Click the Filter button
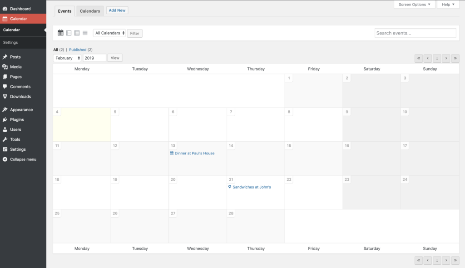Screen dimensions: 465x268 (x=134, y=33)
